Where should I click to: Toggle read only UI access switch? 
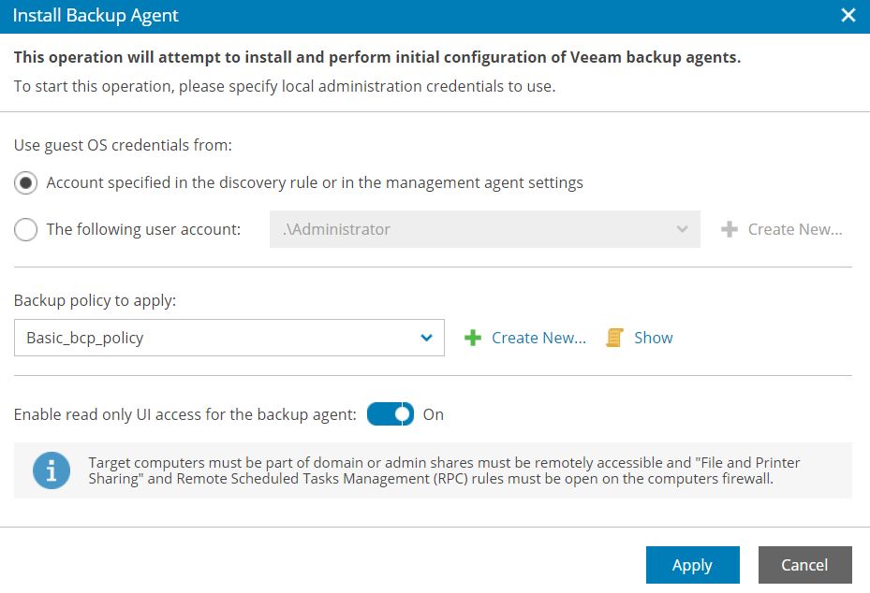(x=391, y=414)
